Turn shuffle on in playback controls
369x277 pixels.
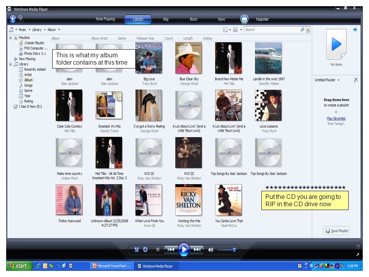tap(136, 250)
